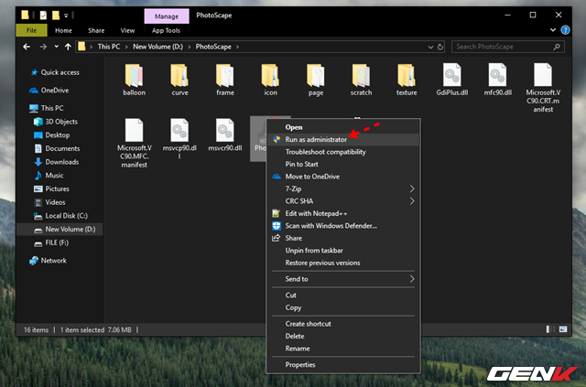Open the App Tools tab
Screen dimensions: 586x387
pyautogui.click(x=166, y=30)
